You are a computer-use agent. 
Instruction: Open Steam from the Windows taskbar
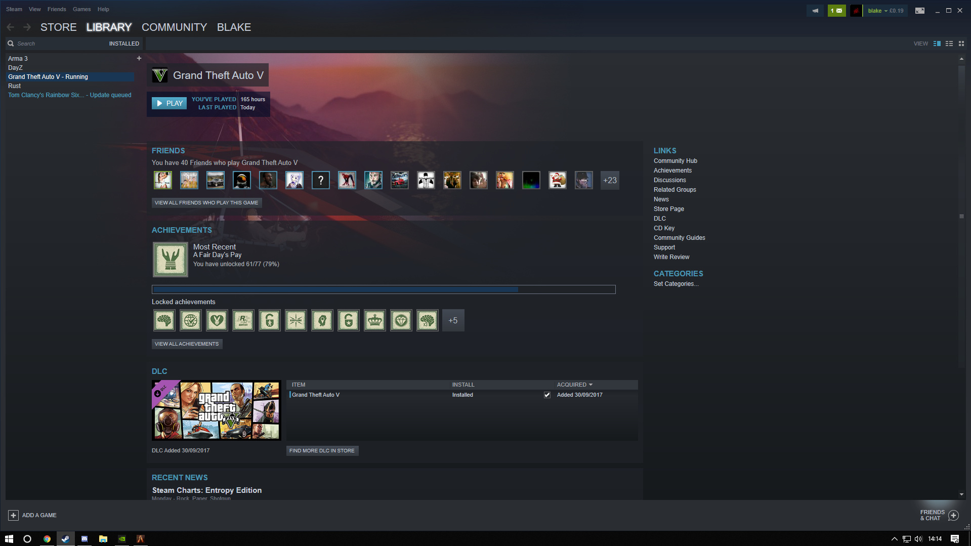pyautogui.click(x=65, y=539)
